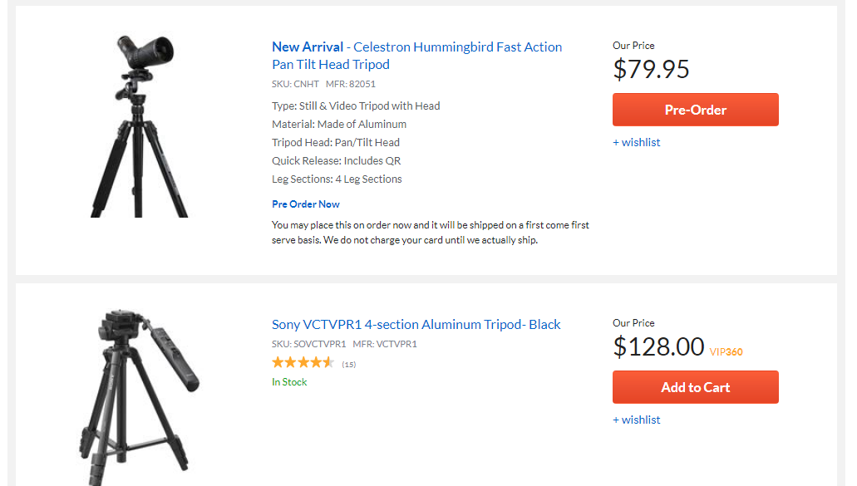This screenshot has height=486, width=857.
Task: Open the Celestron Hummingbird Fast Action title link
Action: point(416,56)
